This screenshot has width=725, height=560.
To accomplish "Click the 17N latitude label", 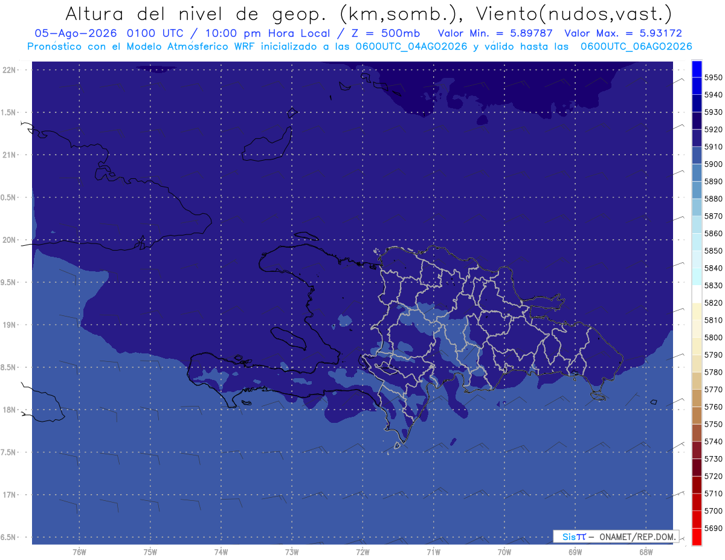I will click(x=9, y=495).
